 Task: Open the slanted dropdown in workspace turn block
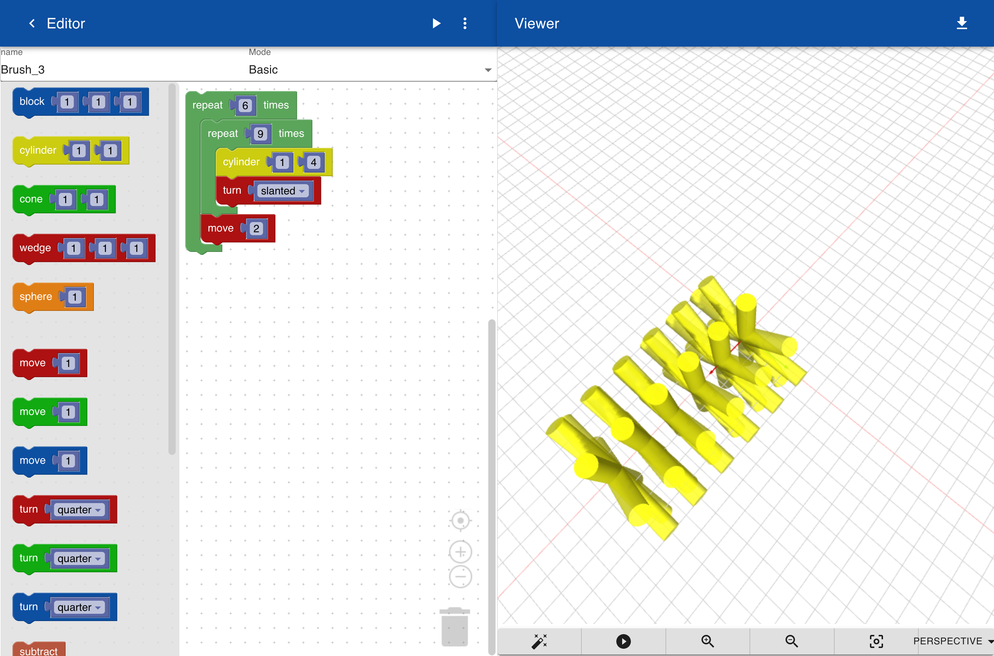tap(282, 191)
